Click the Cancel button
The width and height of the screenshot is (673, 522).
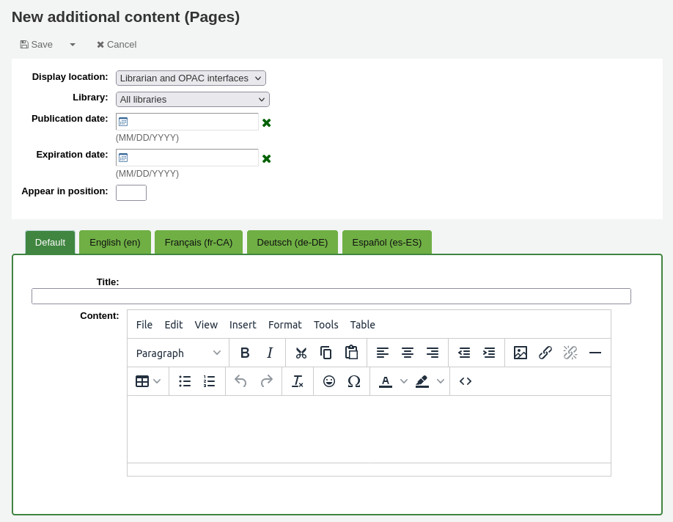(x=117, y=45)
